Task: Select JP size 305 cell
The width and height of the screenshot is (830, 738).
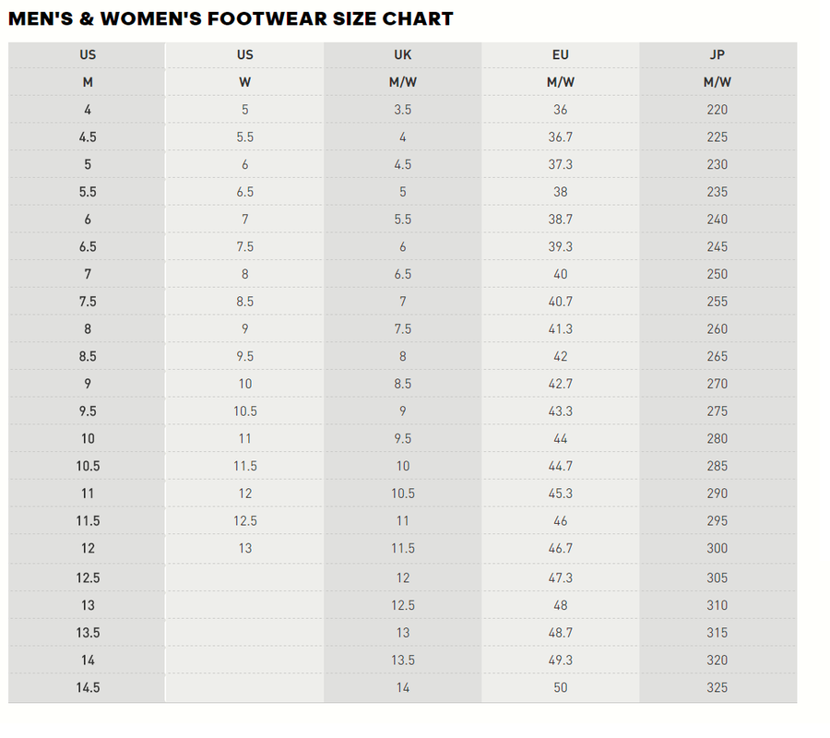Action: point(717,577)
